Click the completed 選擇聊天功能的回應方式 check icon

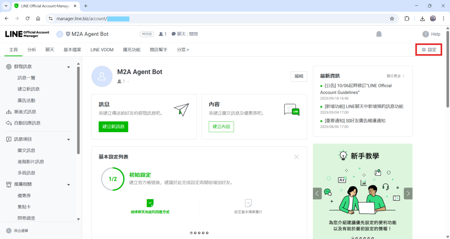[150, 203]
